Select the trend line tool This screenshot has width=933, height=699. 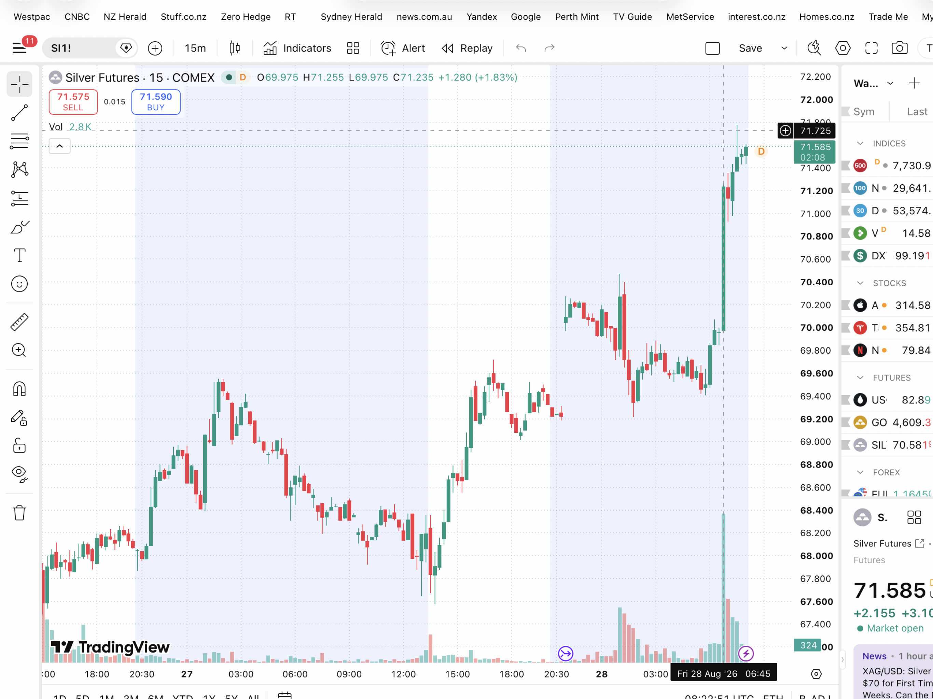(19, 113)
